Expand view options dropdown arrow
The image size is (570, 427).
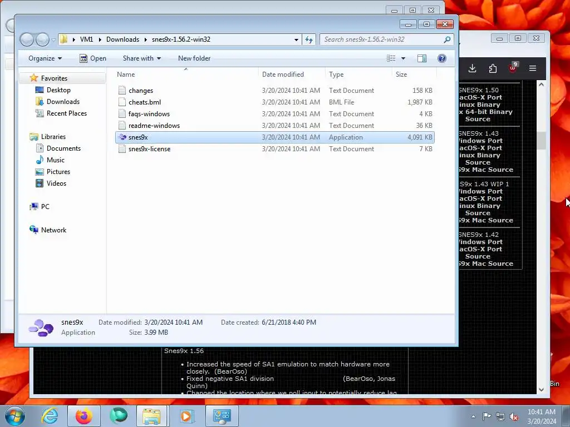tap(403, 58)
